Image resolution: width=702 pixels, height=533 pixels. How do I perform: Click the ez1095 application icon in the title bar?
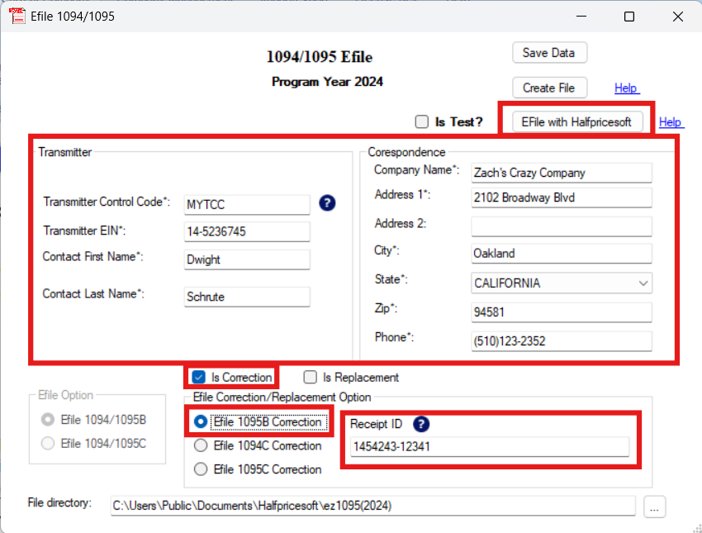(17, 16)
